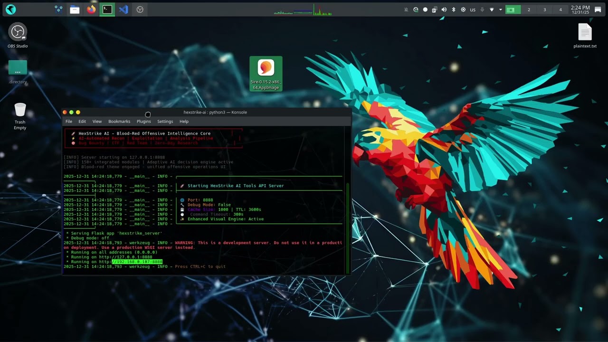Click the tray icon right of the bell
The image size is (608, 342).
416,9
